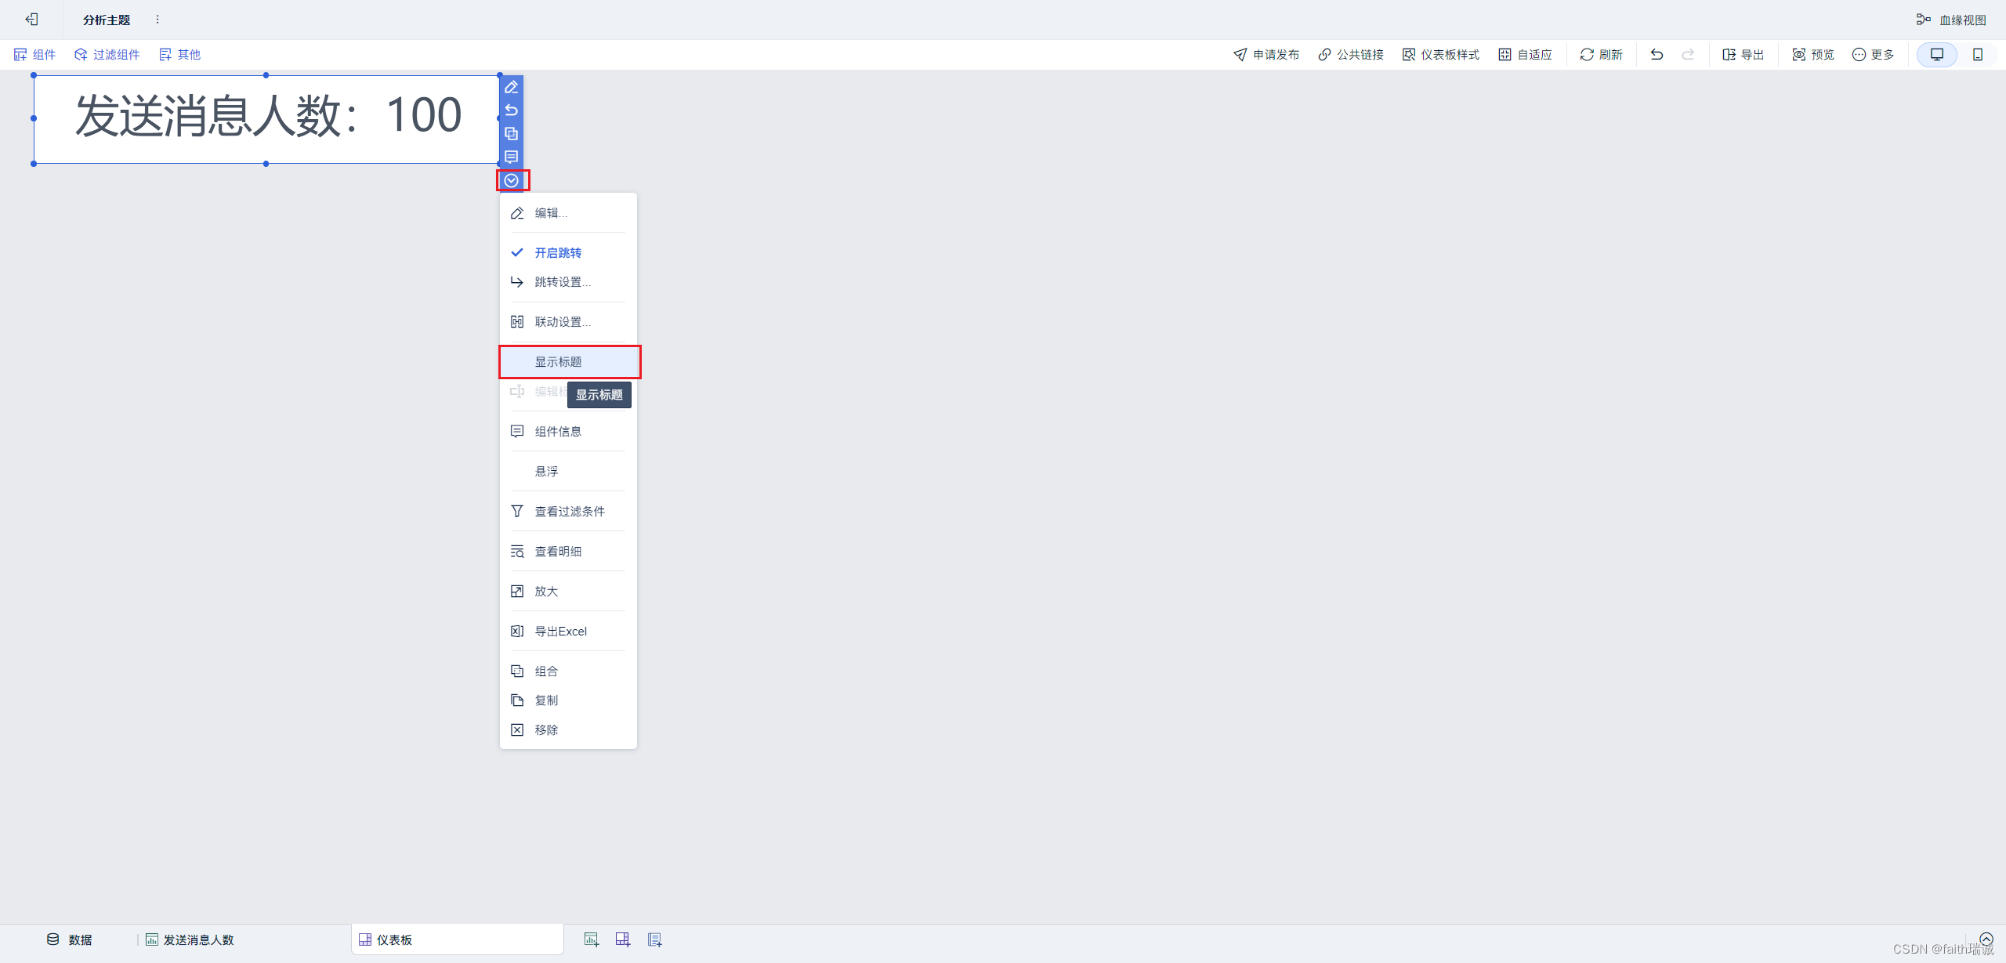The width and height of the screenshot is (2006, 963).
Task: Open 跳转设置... in menu
Action: 568,282
